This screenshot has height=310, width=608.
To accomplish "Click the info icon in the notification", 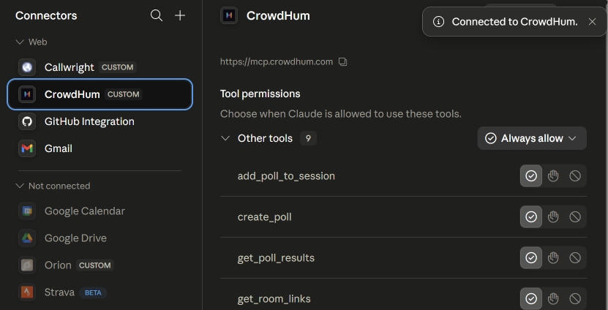I will pyautogui.click(x=438, y=22).
